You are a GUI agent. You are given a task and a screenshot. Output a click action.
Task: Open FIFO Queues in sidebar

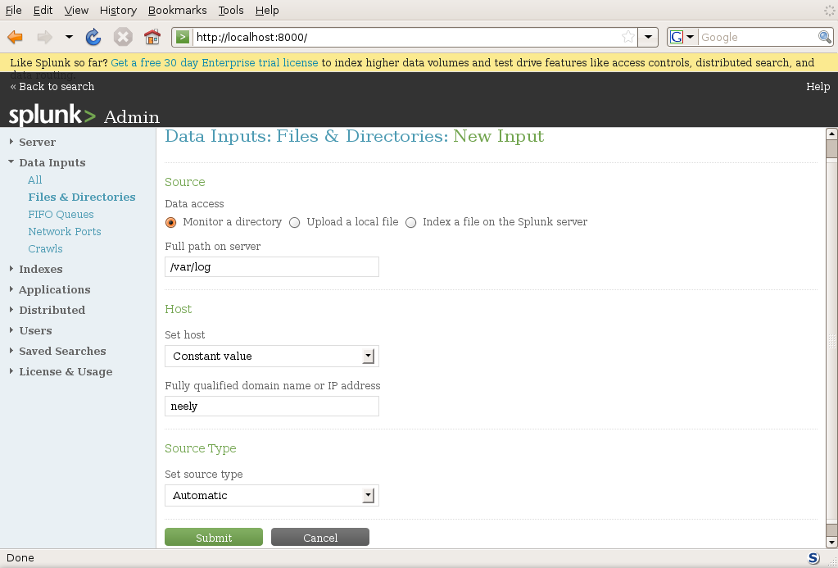61,215
